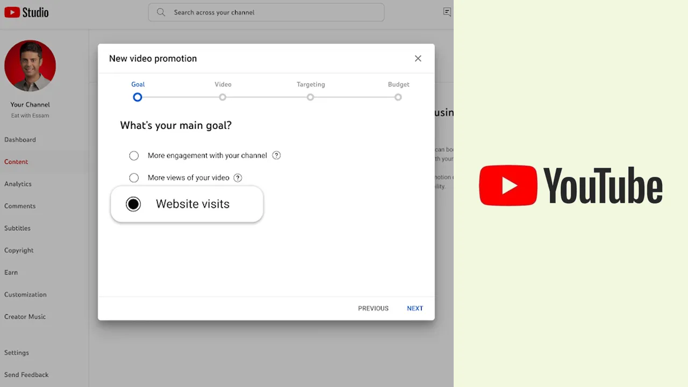Click the What's your main goal? heading
This screenshot has width=688, height=387.
(176, 125)
